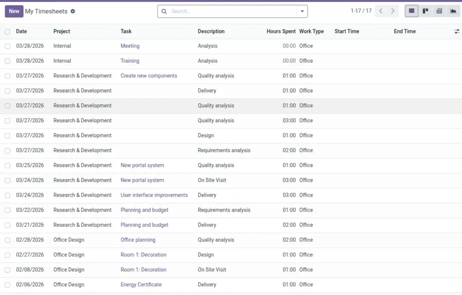Open the Meeting task link
Image resolution: width=462 pixels, height=295 pixels.
coord(130,46)
